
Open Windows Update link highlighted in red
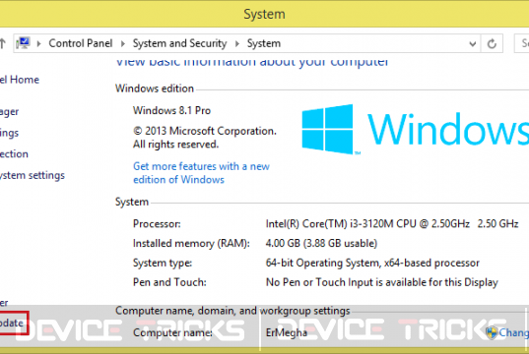point(12,323)
